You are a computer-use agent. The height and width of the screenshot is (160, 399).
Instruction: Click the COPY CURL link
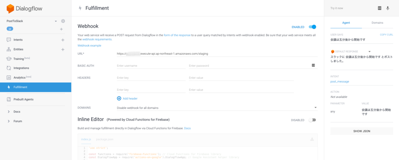point(386,35)
